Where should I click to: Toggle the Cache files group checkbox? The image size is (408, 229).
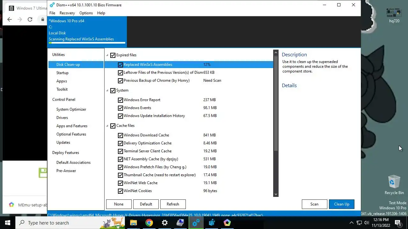pyautogui.click(x=113, y=126)
